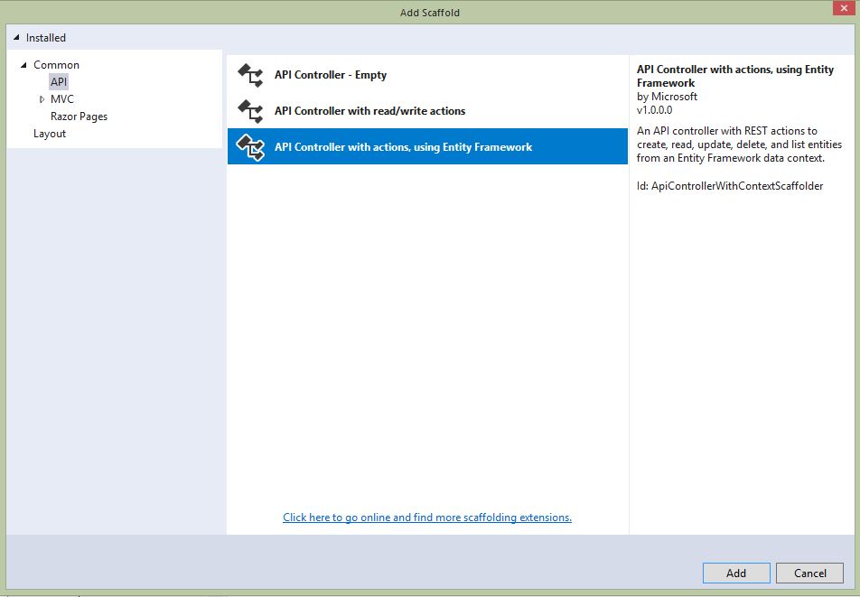Viewport: 860px width, 597px height.
Task: Select the Layout category
Action: point(50,134)
